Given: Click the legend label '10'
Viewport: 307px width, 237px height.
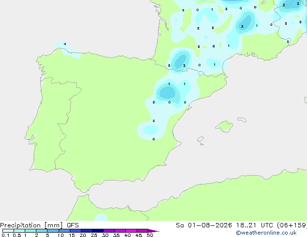Looking at the screenshot, I should pos(61,235).
